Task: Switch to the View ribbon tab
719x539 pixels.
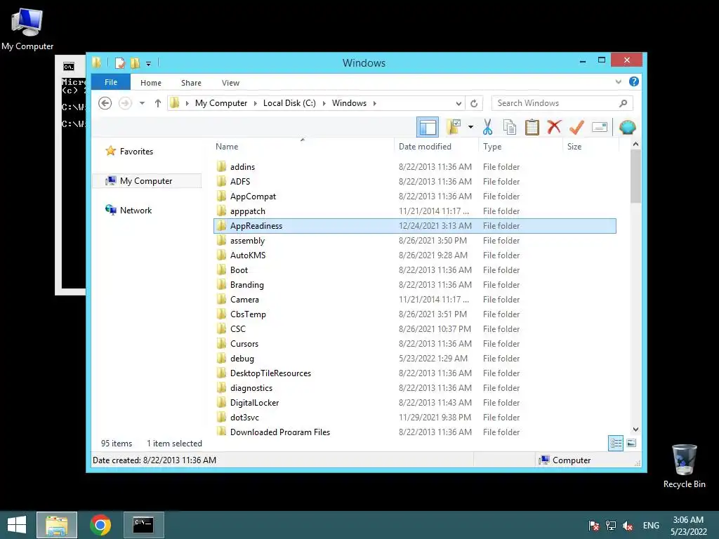Action: (x=230, y=83)
